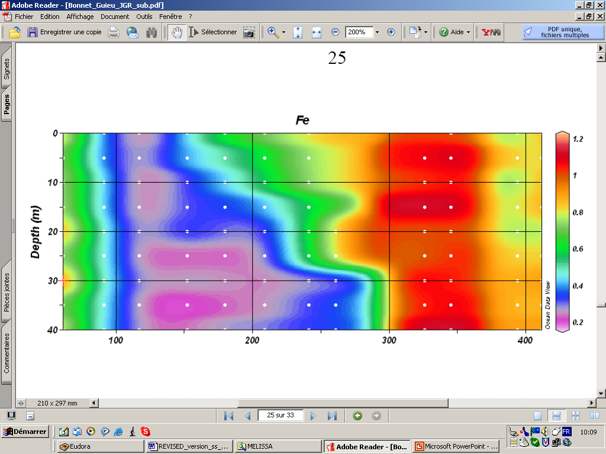This screenshot has height=454, width=606.
Task: Click grey Next View forward button
Action: pyautogui.click(x=376, y=416)
